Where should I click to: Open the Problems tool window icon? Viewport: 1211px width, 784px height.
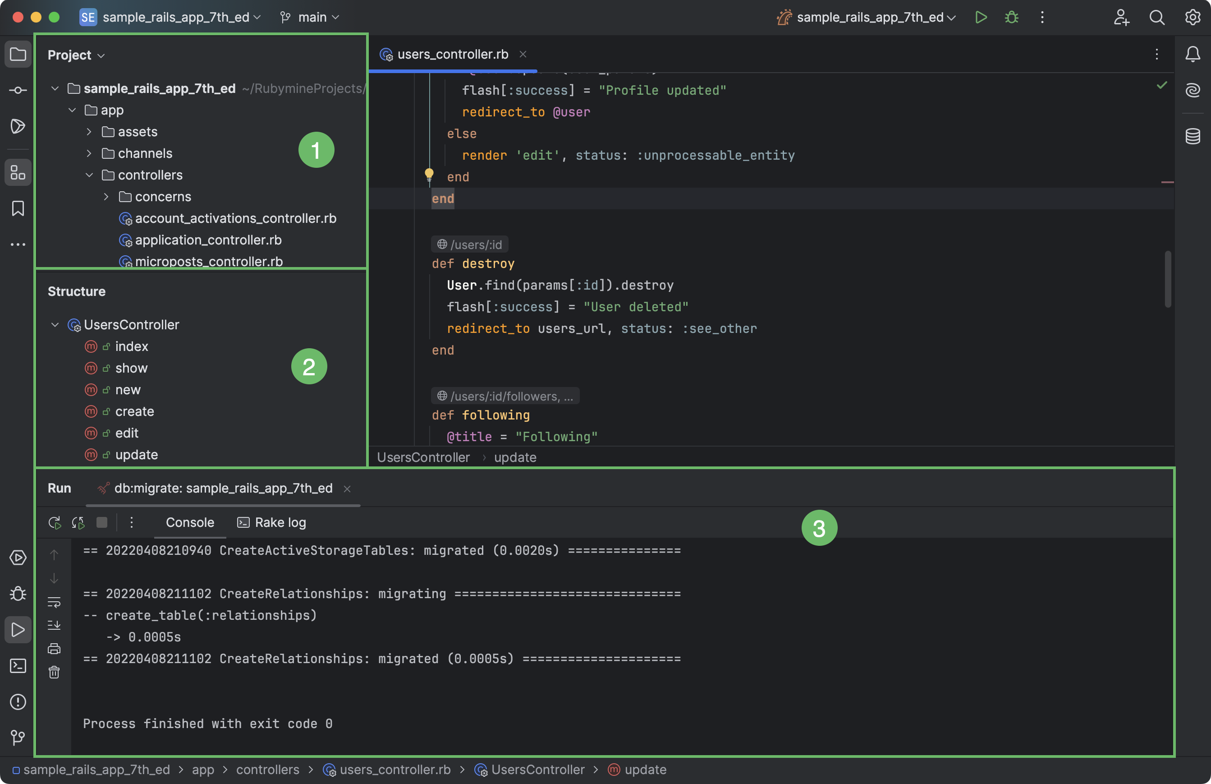(x=18, y=702)
